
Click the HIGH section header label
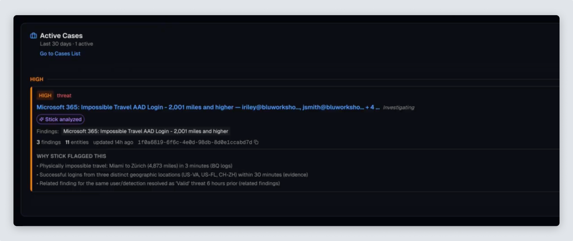(37, 79)
